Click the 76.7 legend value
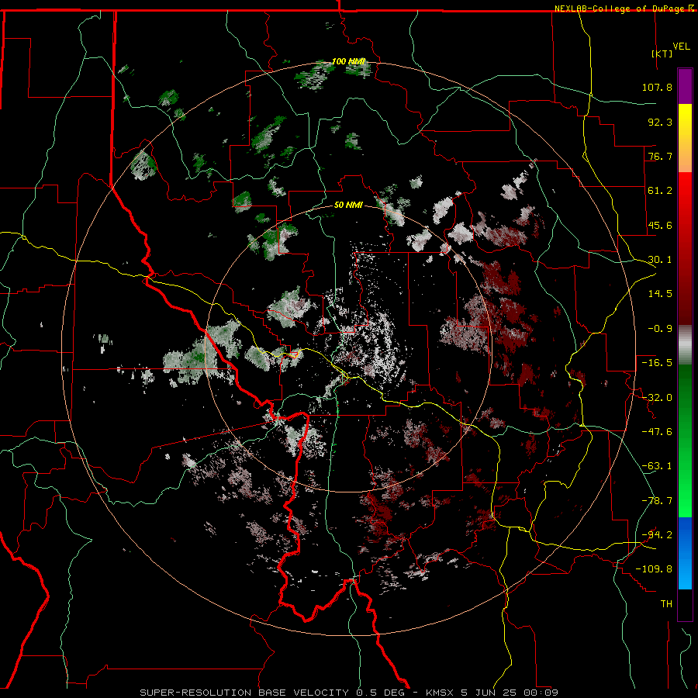The image size is (698, 698). tap(660, 156)
